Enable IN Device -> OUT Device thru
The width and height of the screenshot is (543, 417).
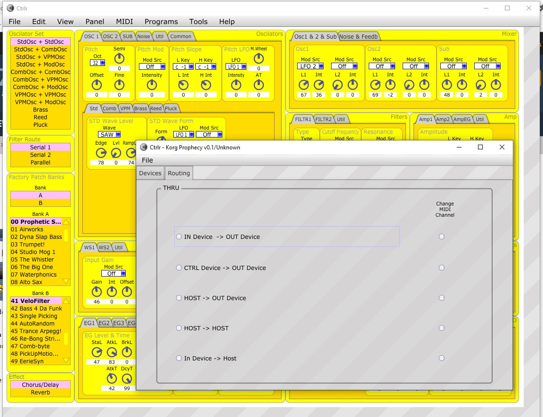tap(179, 237)
